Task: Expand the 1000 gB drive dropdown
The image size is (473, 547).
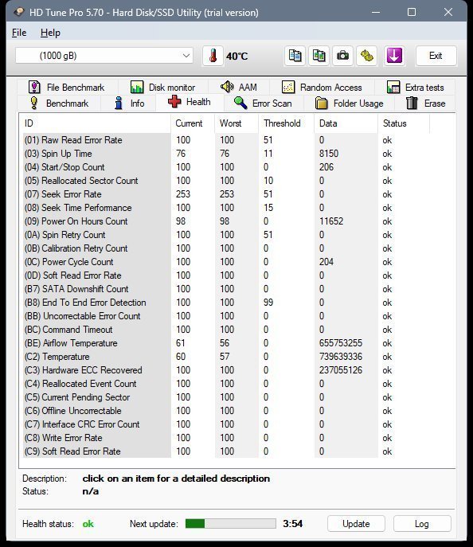Action: (x=104, y=56)
